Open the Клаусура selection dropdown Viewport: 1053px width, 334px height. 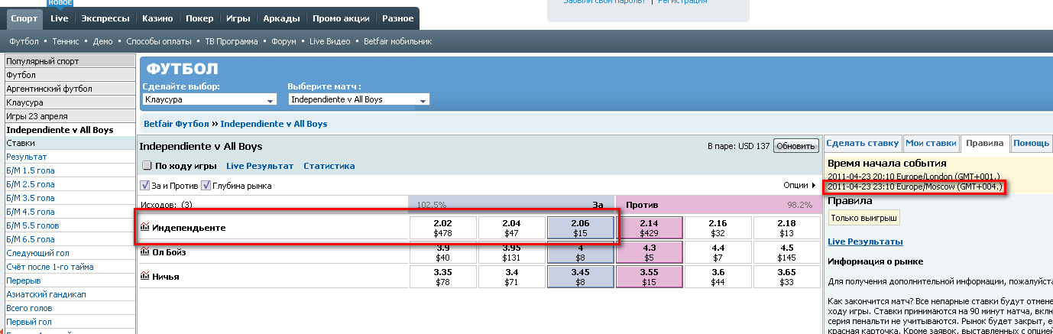tap(209, 99)
